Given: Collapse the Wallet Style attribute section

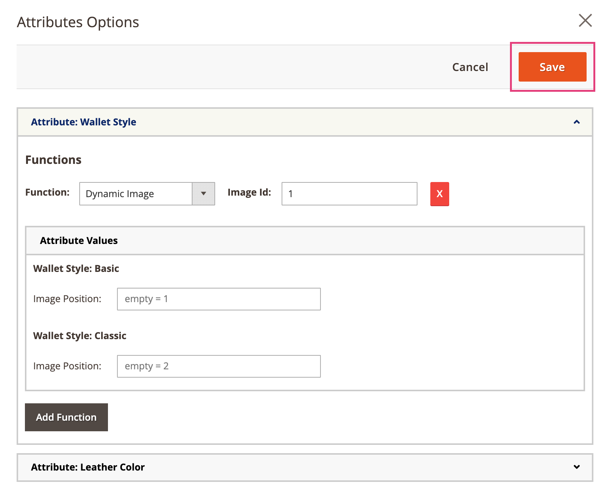Looking at the screenshot, I should pyautogui.click(x=576, y=122).
